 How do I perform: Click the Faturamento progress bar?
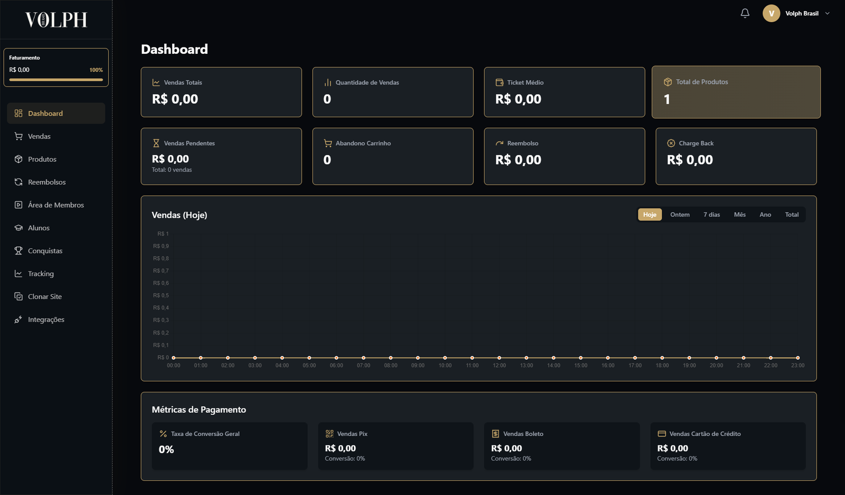tap(56, 80)
